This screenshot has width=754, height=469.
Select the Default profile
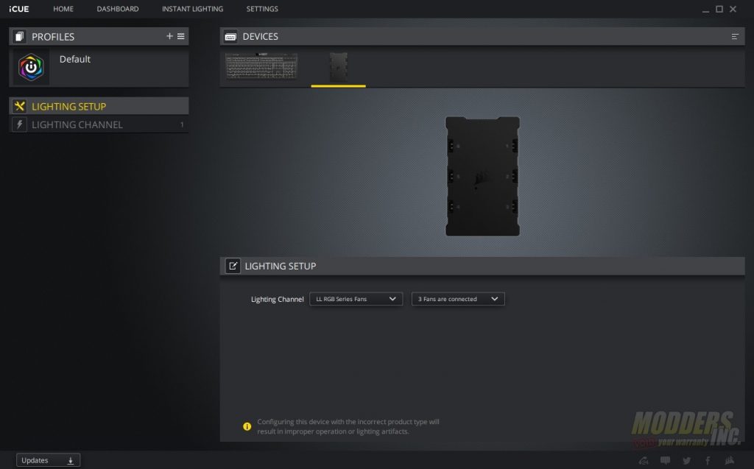tap(99, 66)
